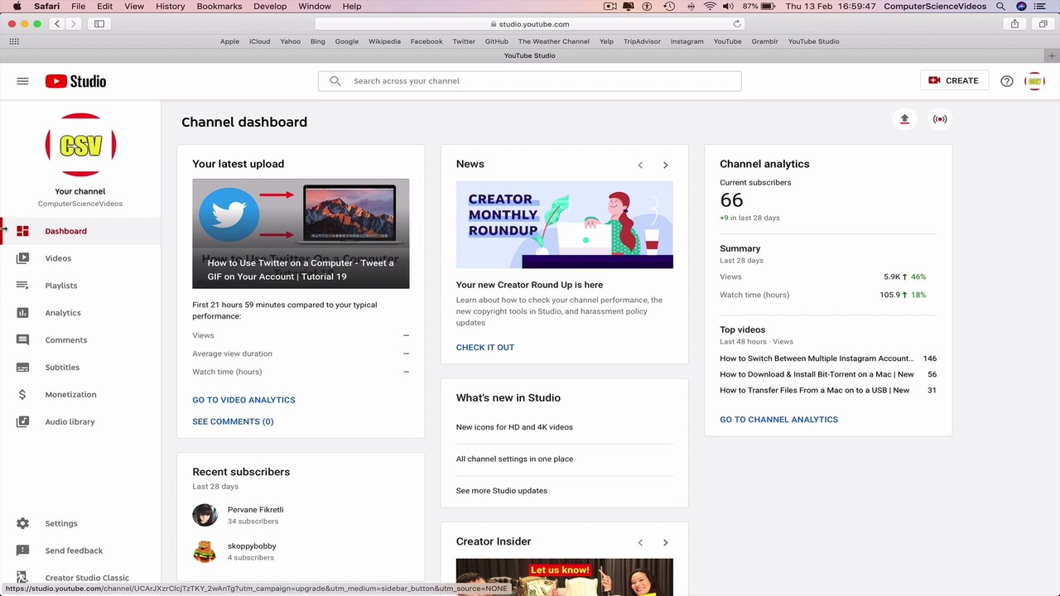This screenshot has height=596, width=1060.
Task: Open See more Studio updates
Action: pos(502,491)
